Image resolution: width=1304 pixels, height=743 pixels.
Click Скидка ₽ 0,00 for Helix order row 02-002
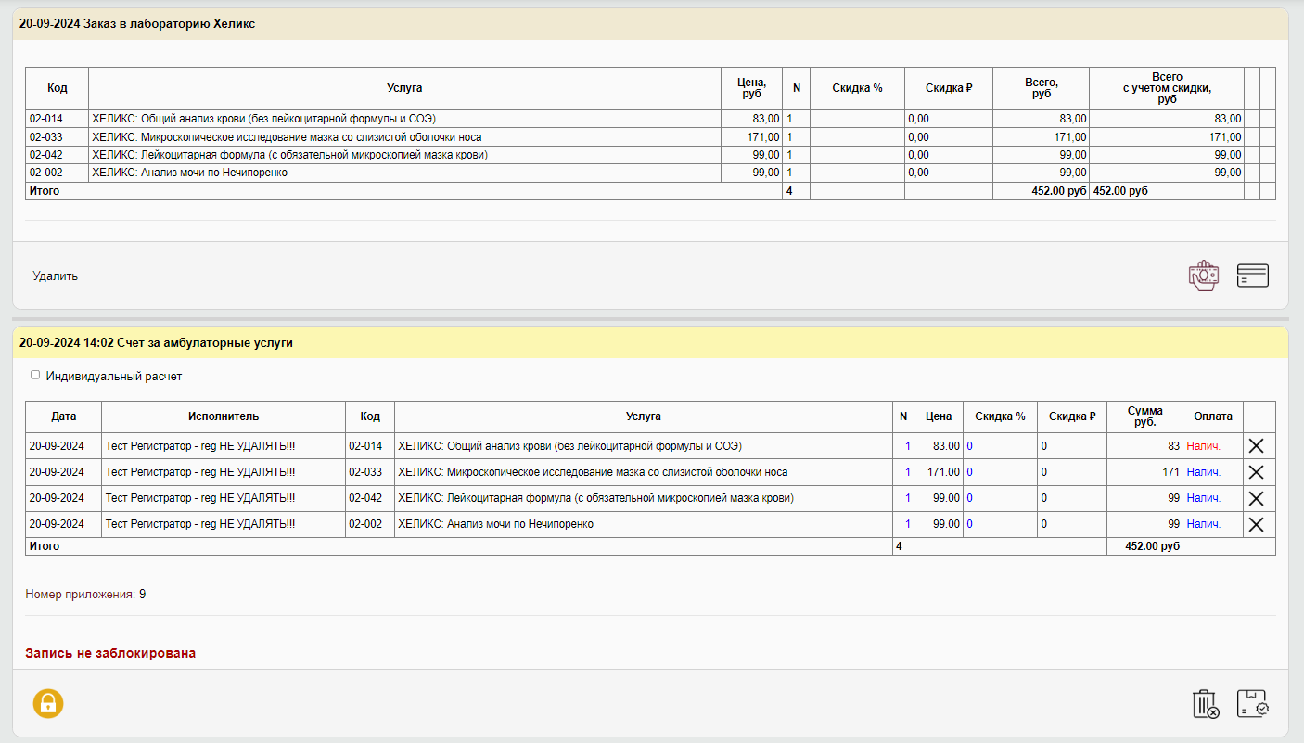click(x=918, y=173)
